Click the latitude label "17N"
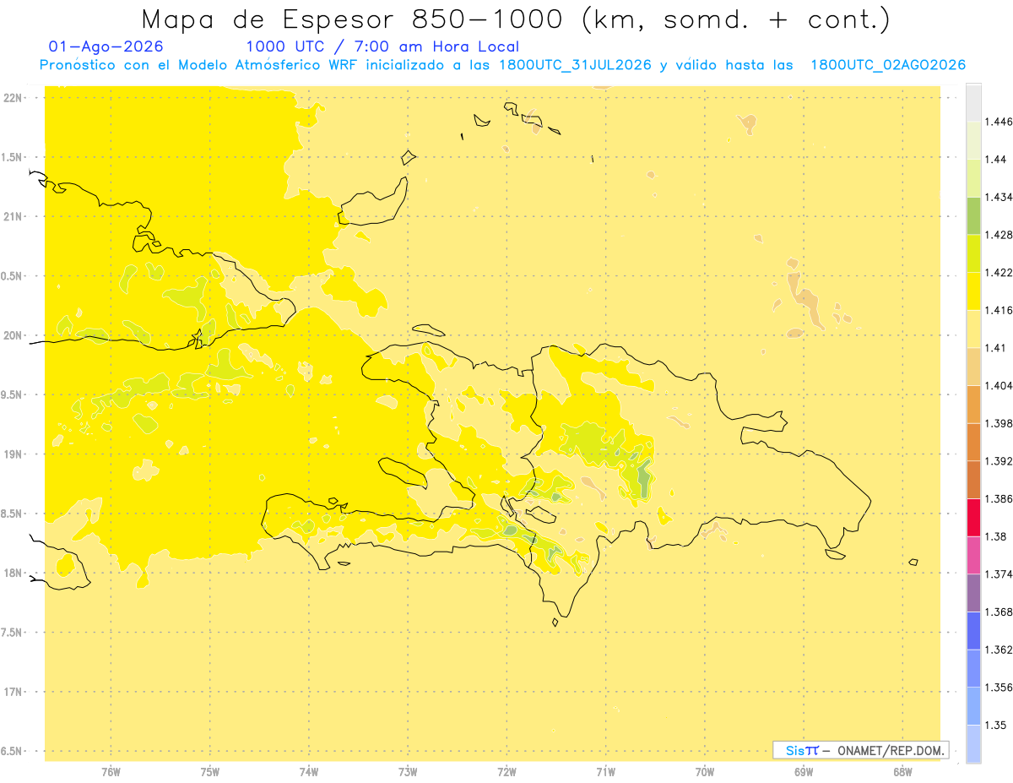Image resolution: width=1013 pixels, height=783 pixels. click(12, 693)
